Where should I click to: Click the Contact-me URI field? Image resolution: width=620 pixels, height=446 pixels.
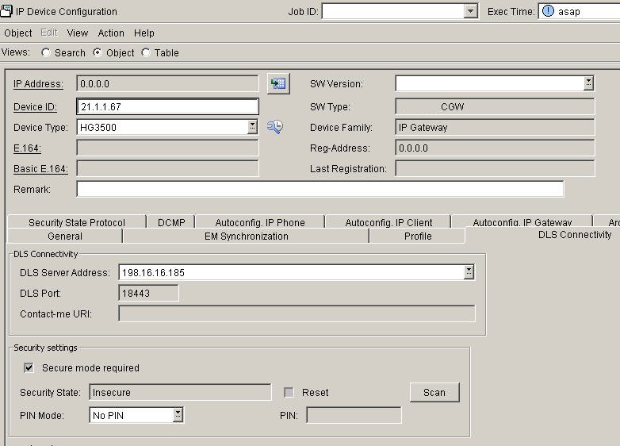tap(297, 313)
